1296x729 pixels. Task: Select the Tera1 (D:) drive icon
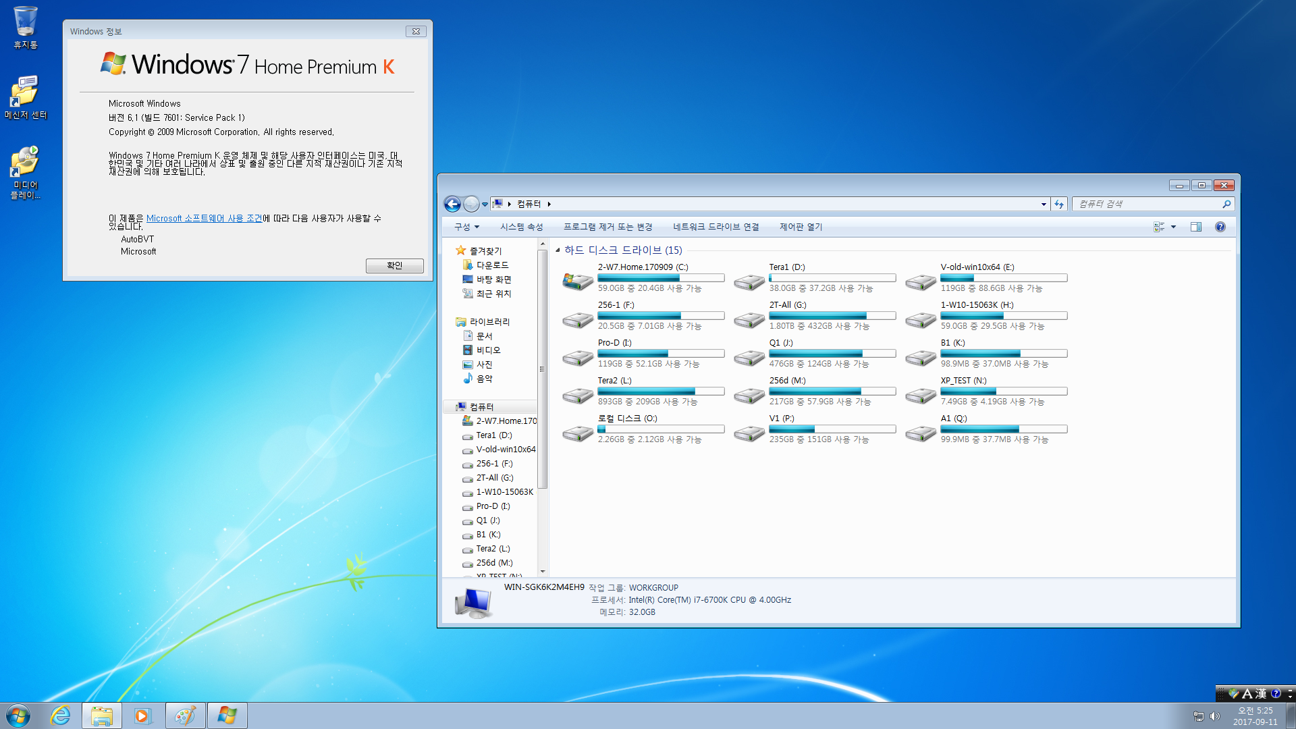(749, 281)
